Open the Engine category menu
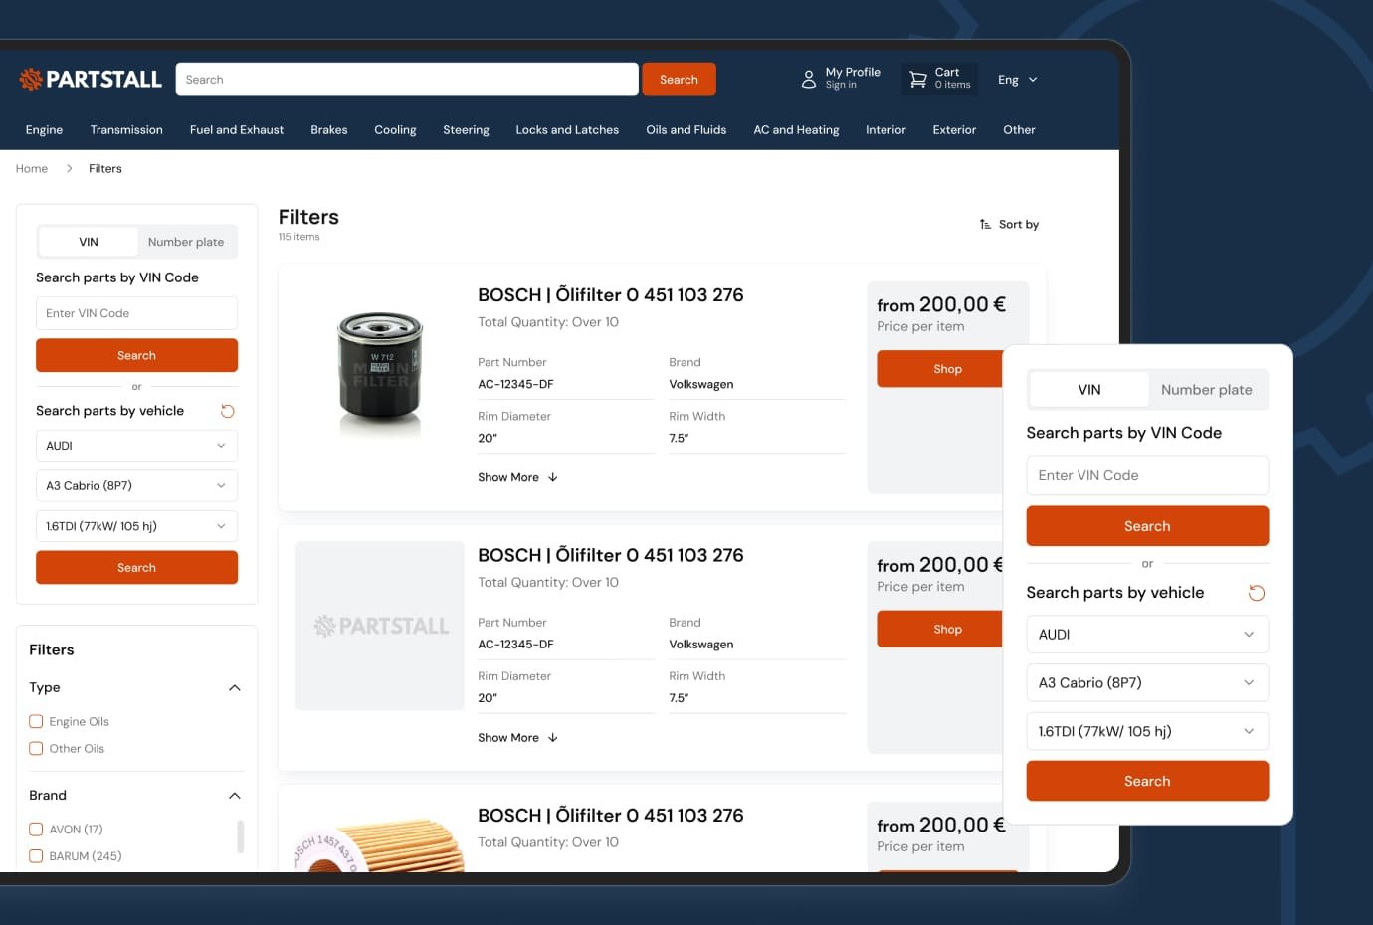 pyautogui.click(x=44, y=130)
